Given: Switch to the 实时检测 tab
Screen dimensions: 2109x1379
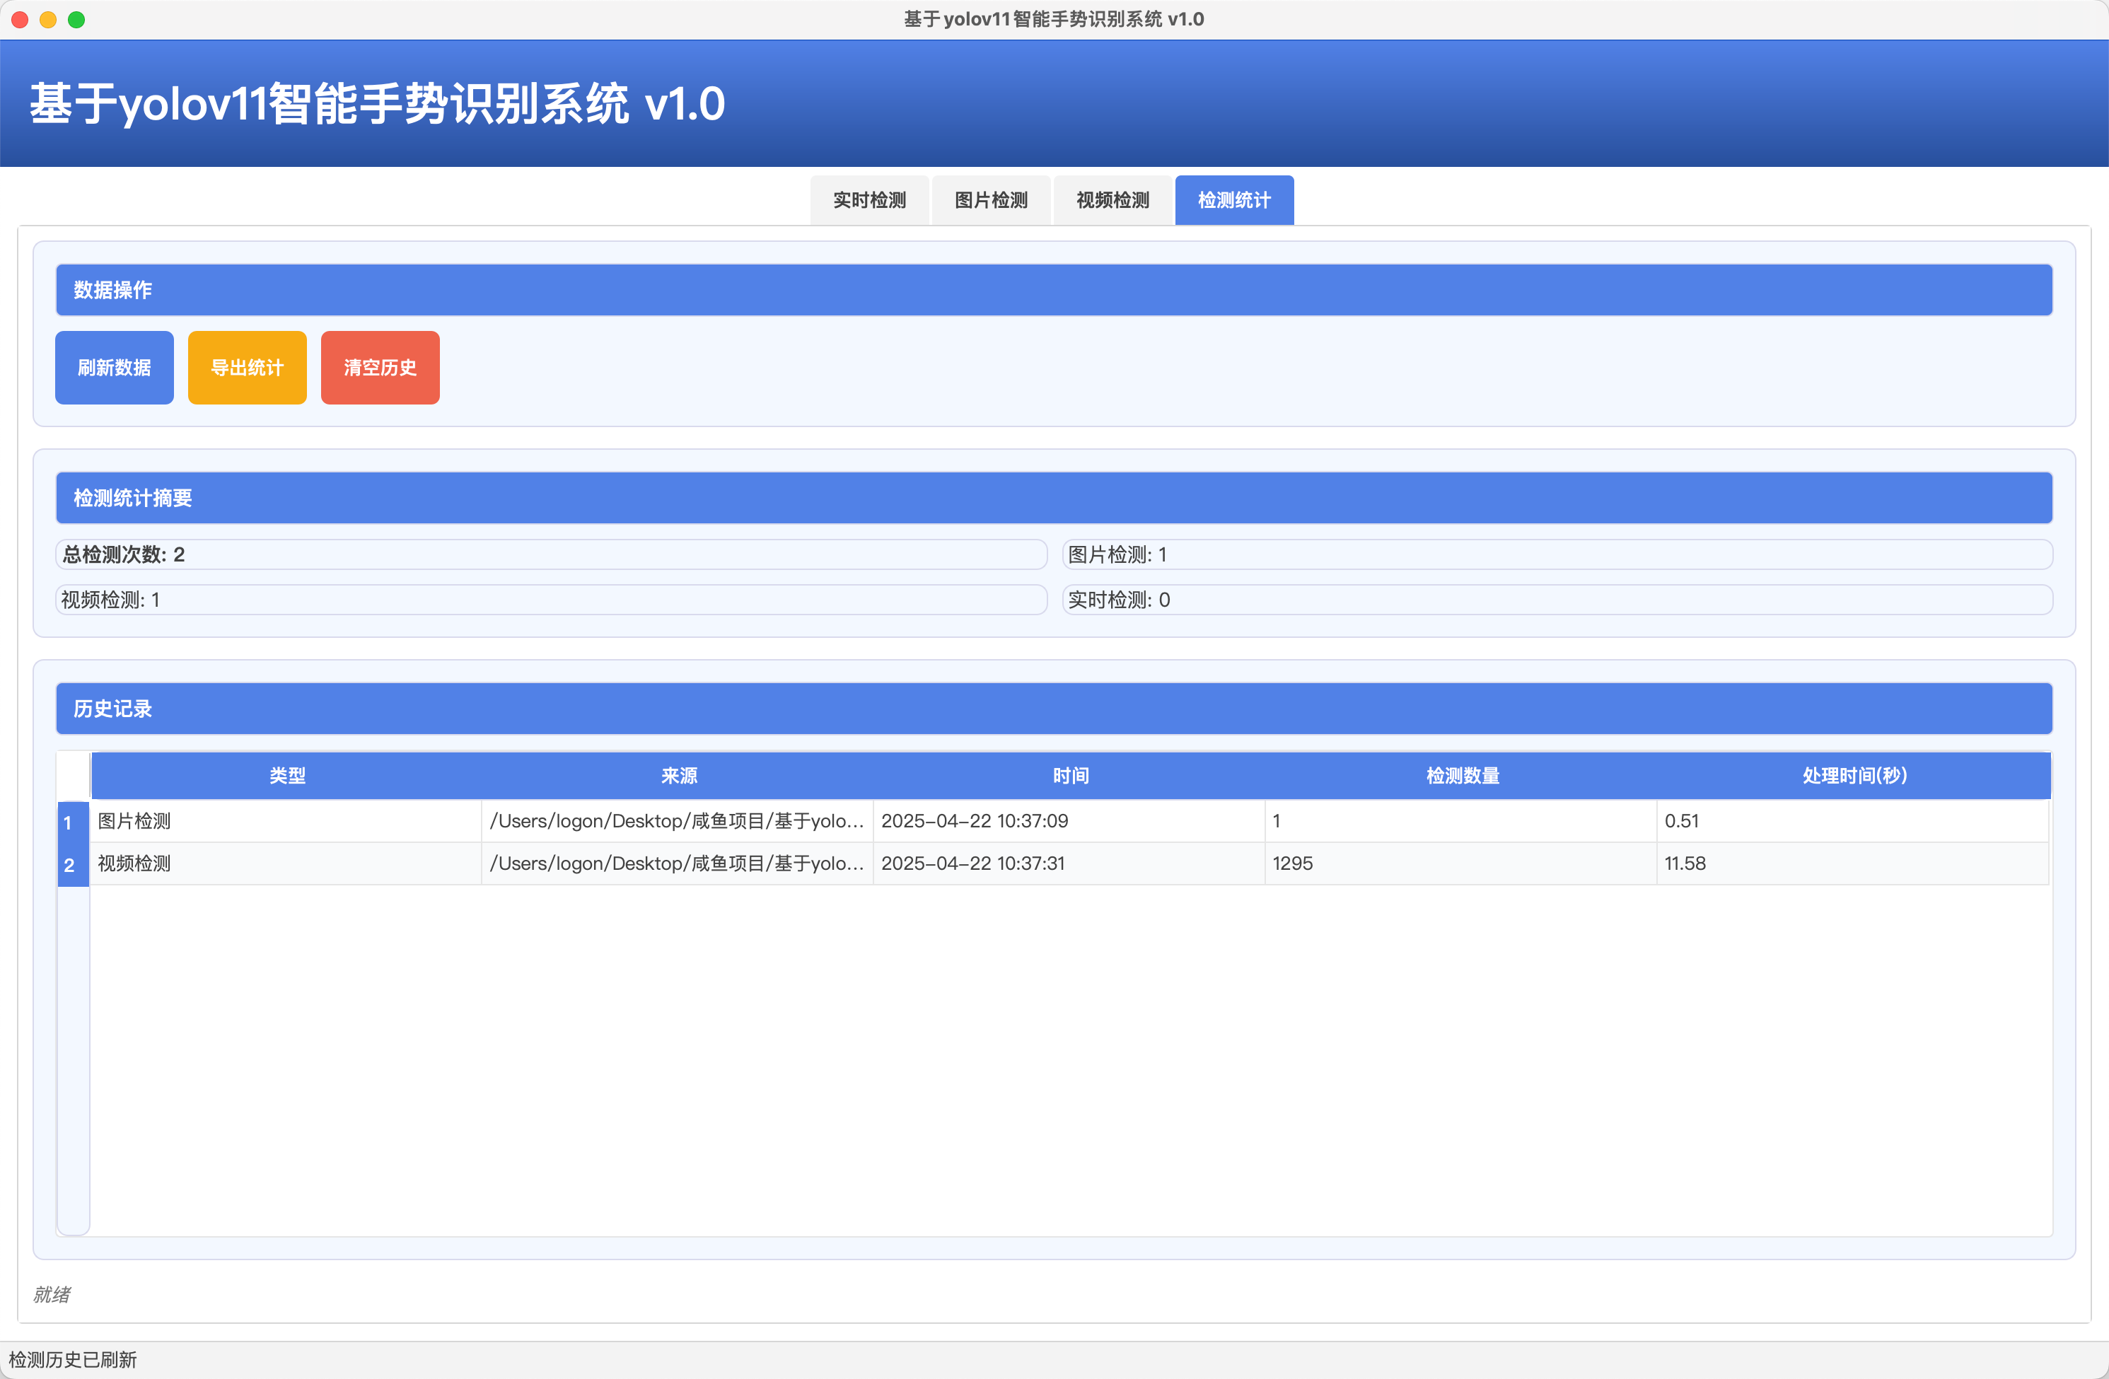Looking at the screenshot, I should point(869,200).
